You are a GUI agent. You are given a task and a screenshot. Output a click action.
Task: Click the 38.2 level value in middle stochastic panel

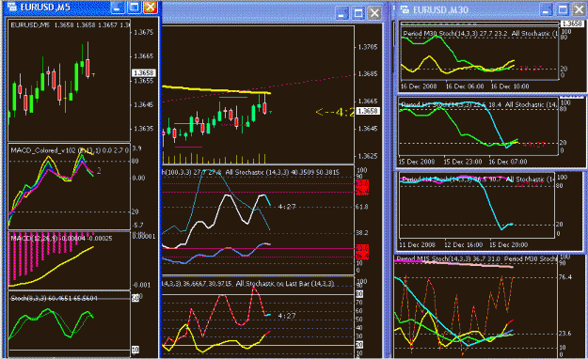point(362,233)
